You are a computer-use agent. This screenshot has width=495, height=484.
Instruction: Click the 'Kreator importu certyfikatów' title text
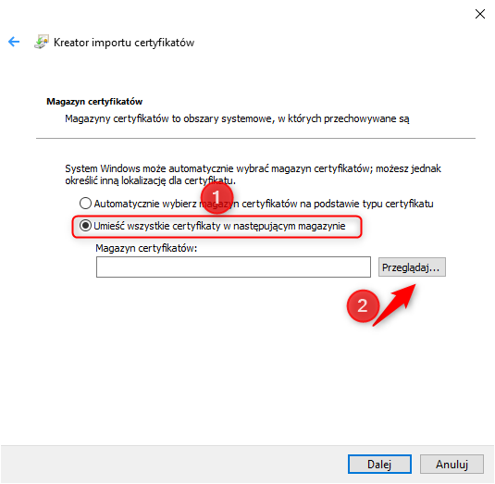124,43
